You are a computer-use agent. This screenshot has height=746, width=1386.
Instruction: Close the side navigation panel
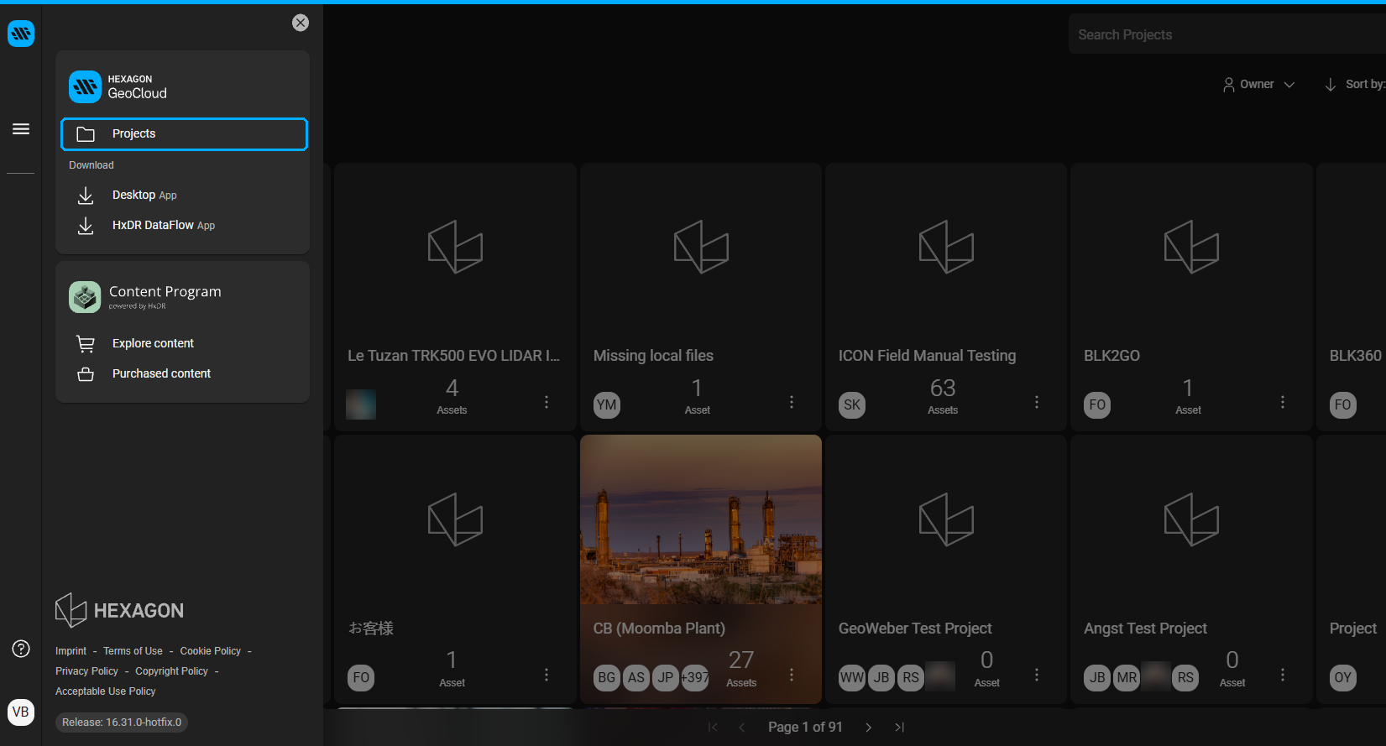coord(301,23)
